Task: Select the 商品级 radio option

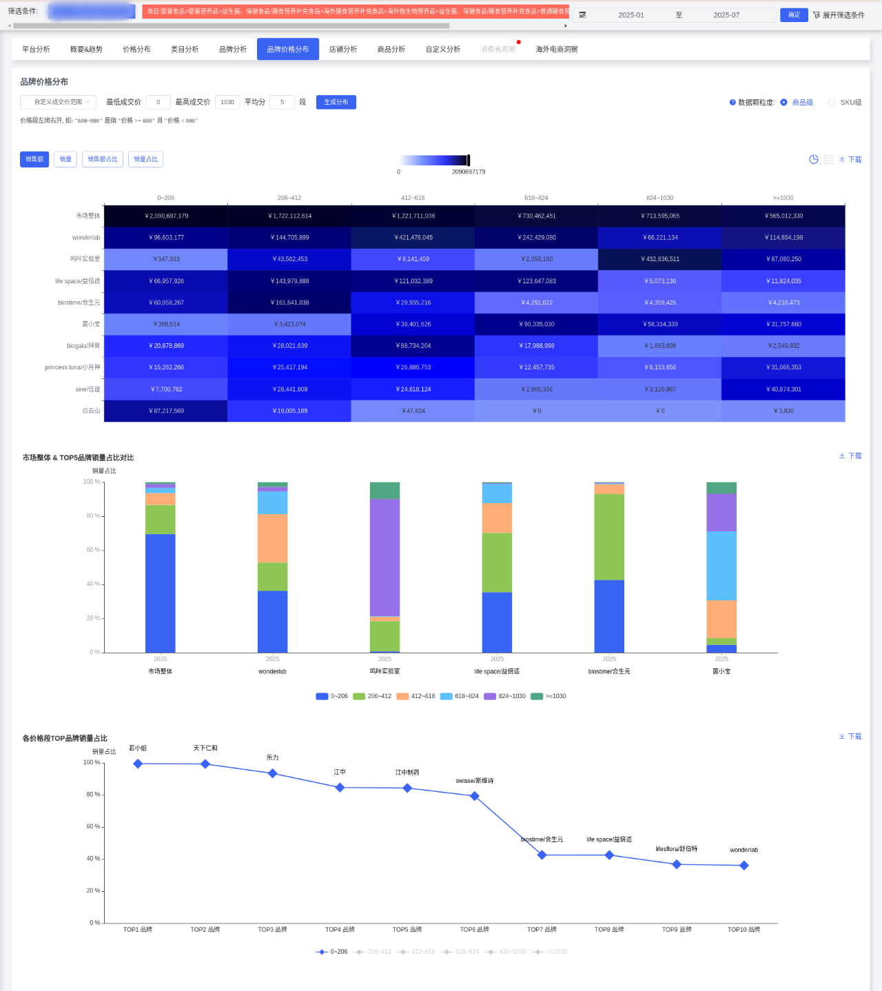Action: click(x=783, y=103)
